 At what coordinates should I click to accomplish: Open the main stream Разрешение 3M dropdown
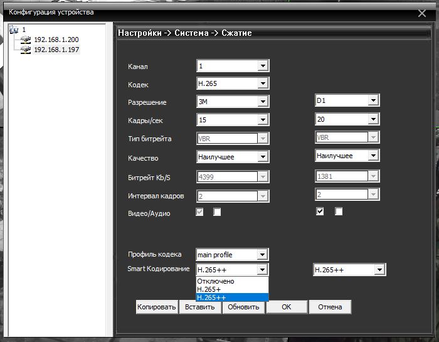pos(263,102)
